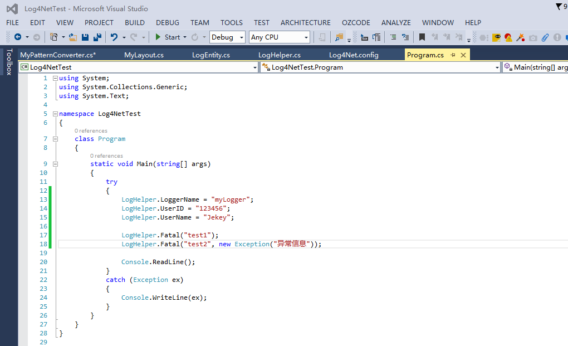Click the 0 references link above Main
Viewport: 568px width, 346px height.
[106, 156]
